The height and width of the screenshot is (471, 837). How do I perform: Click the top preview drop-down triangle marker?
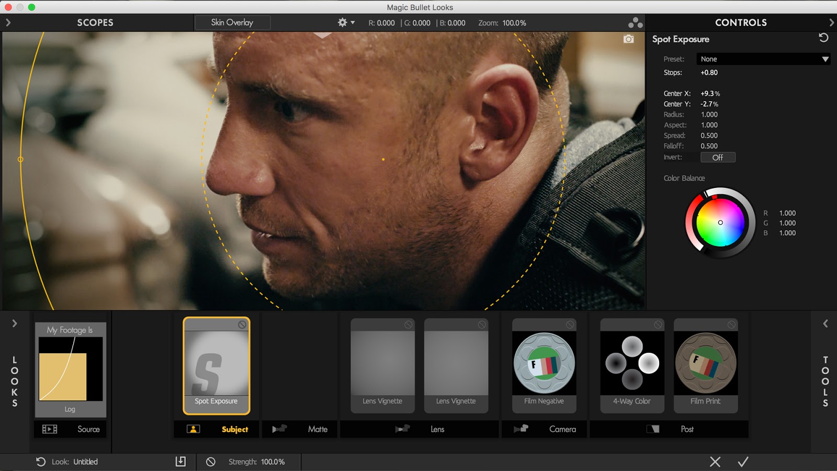click(323, 35)
